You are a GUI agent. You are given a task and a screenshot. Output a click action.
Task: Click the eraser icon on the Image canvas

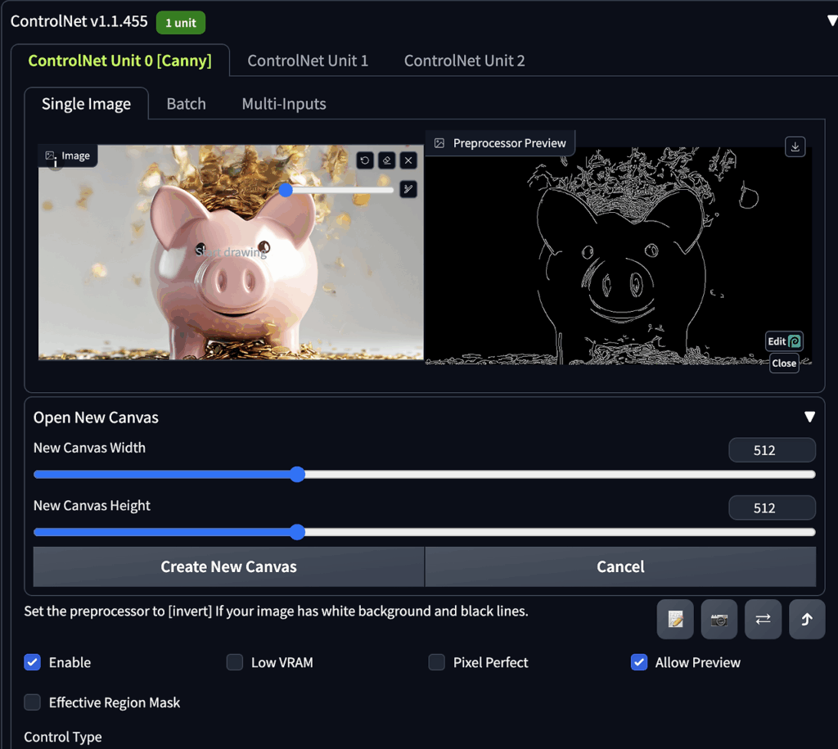(387, 160)
